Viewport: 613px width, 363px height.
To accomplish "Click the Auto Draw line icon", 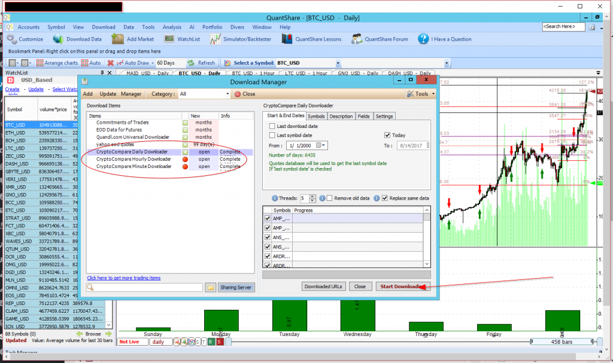I will pos(120,63).
